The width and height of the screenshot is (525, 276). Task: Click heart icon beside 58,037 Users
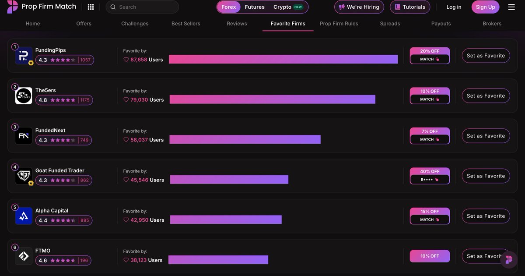pos(126,140)
